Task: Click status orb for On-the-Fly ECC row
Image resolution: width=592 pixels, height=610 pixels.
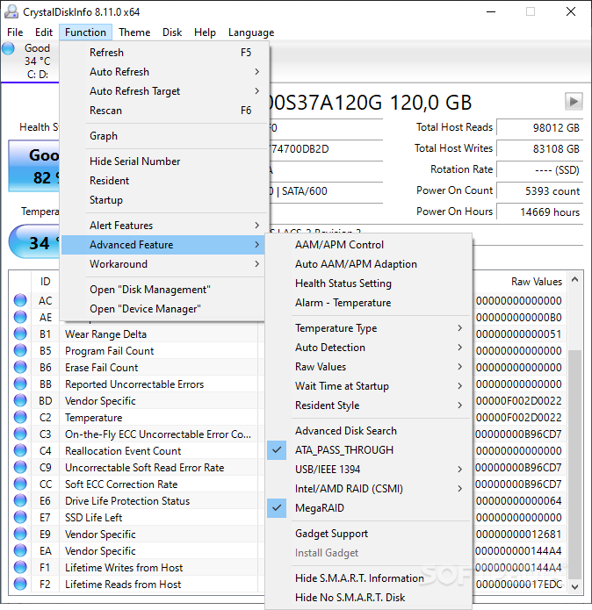Action: tap(20, 434)
